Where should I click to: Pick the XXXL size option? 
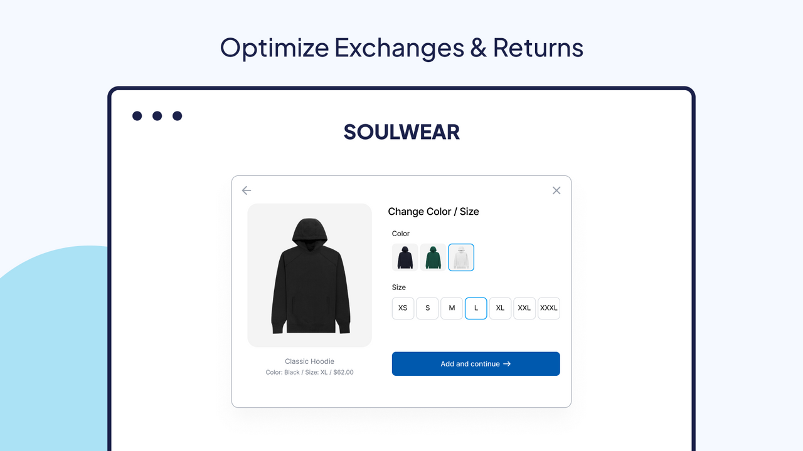click(548, 308)
